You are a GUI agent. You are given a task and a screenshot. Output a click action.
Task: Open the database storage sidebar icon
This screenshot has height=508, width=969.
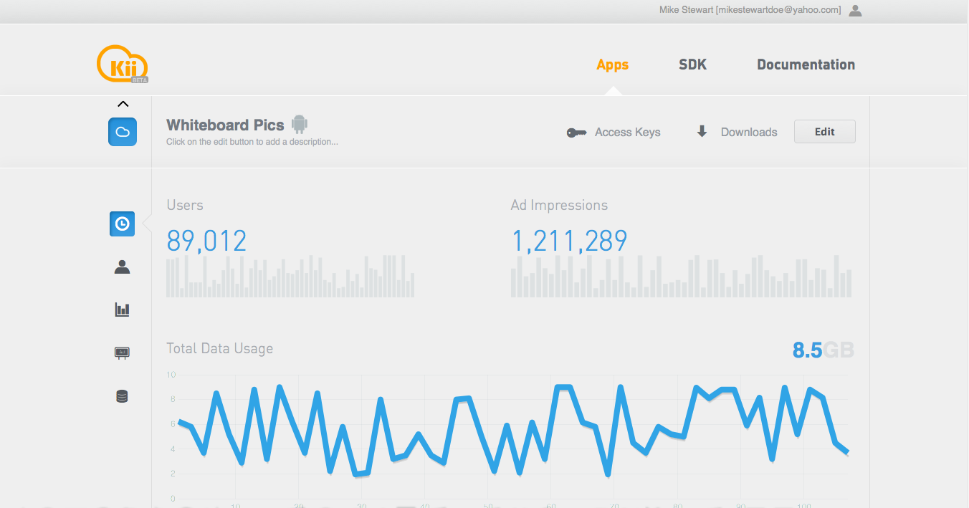(123, 396)
